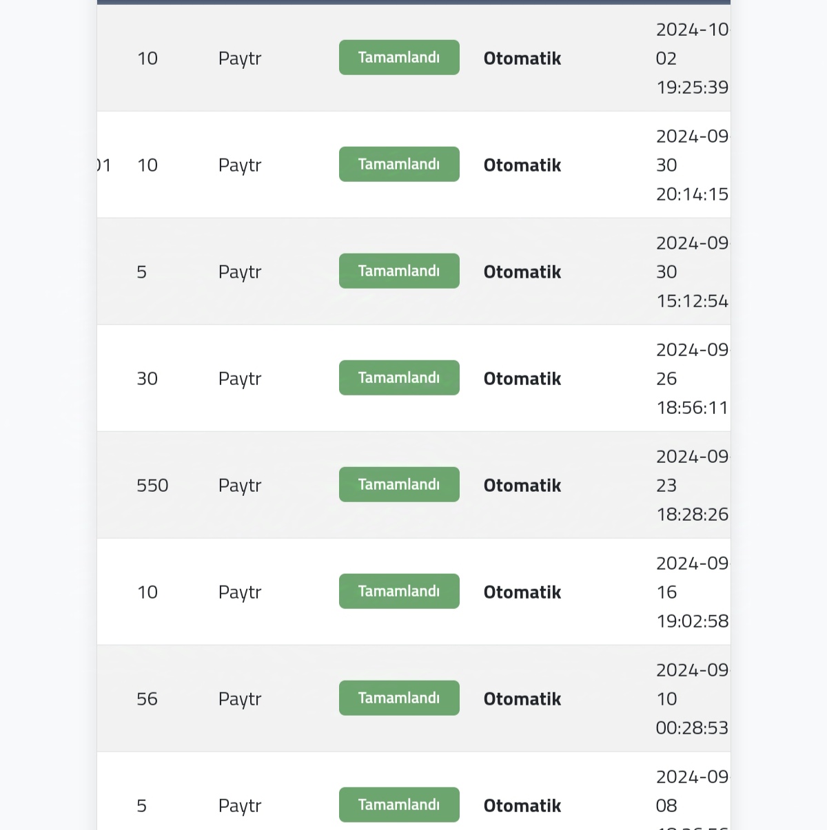
Task: Click the amount 550 cell
Action: pyautogui.click(x=152, y=486)
